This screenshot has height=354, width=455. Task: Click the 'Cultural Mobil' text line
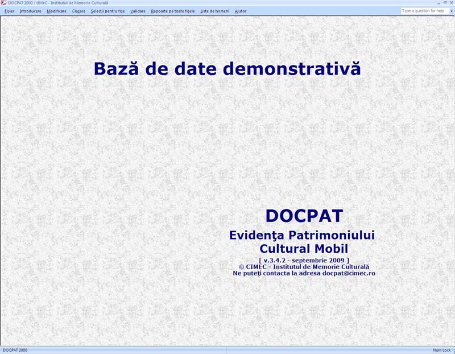point(304,249)
